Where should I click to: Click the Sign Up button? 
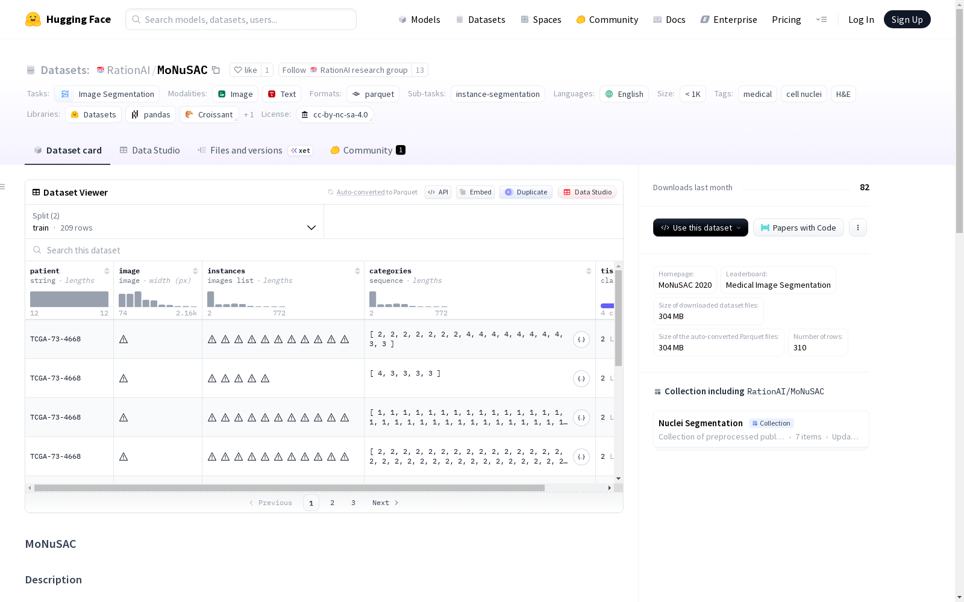click(907, 19)
